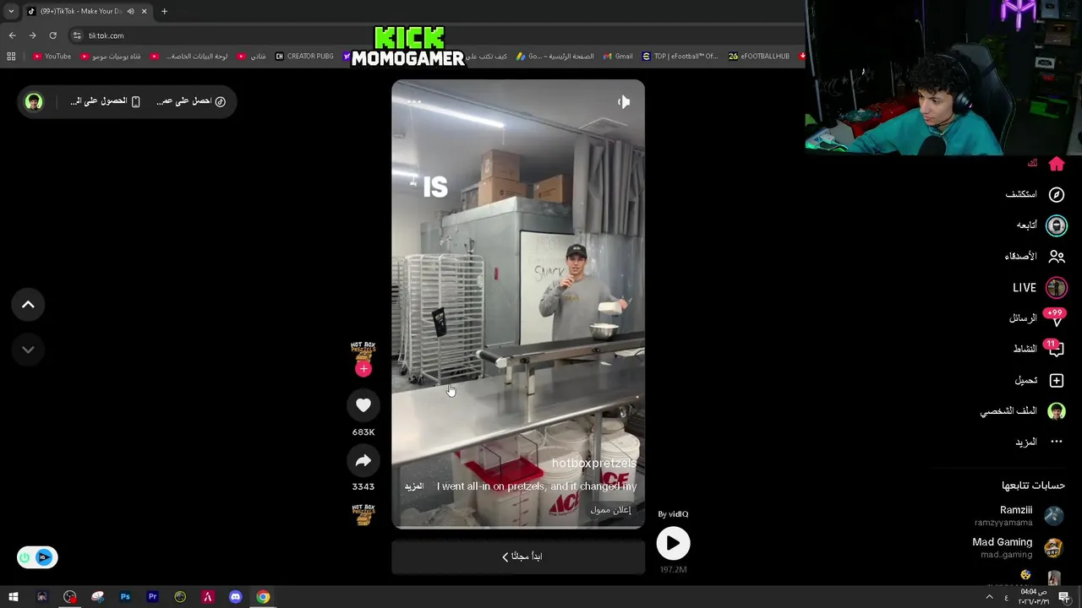
Task: Open the Chrome apps grid icon
Action: 11,57
